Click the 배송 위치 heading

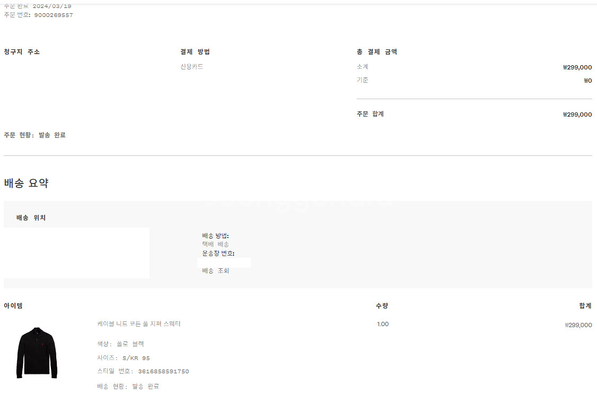click(31, 218)
